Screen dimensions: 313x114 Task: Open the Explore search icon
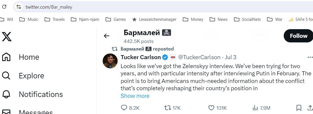click(x=6, y=76)
